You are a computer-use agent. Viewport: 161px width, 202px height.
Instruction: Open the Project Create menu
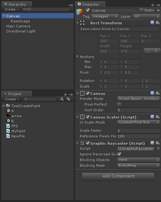pyautogui.click(x=12, y=99)
